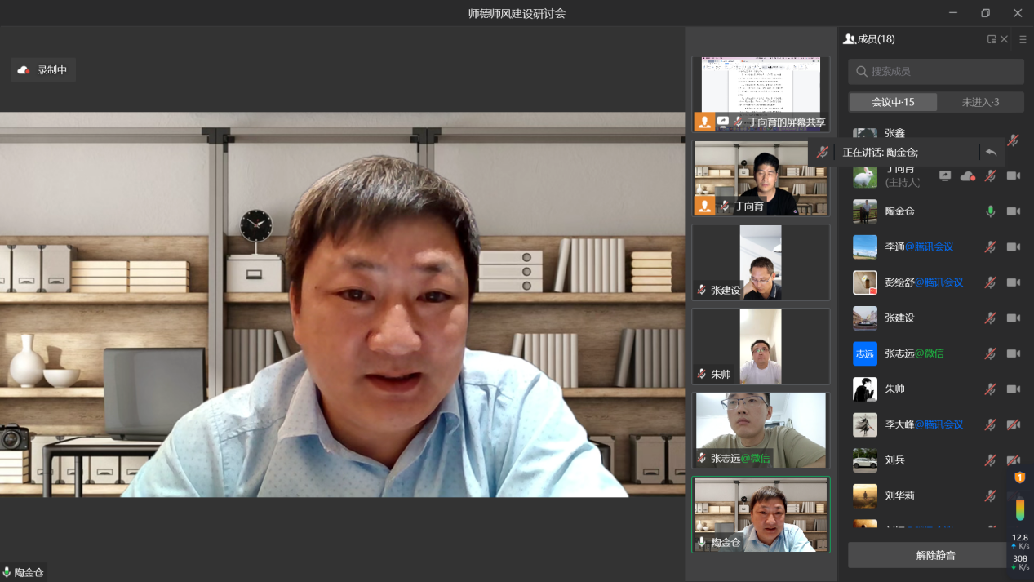Image resolution: width=1034 pixels, height=582 pixels.
Task: Select 张志远's video thumbnail
Action: pyautogui.click(x=761, y=430)
